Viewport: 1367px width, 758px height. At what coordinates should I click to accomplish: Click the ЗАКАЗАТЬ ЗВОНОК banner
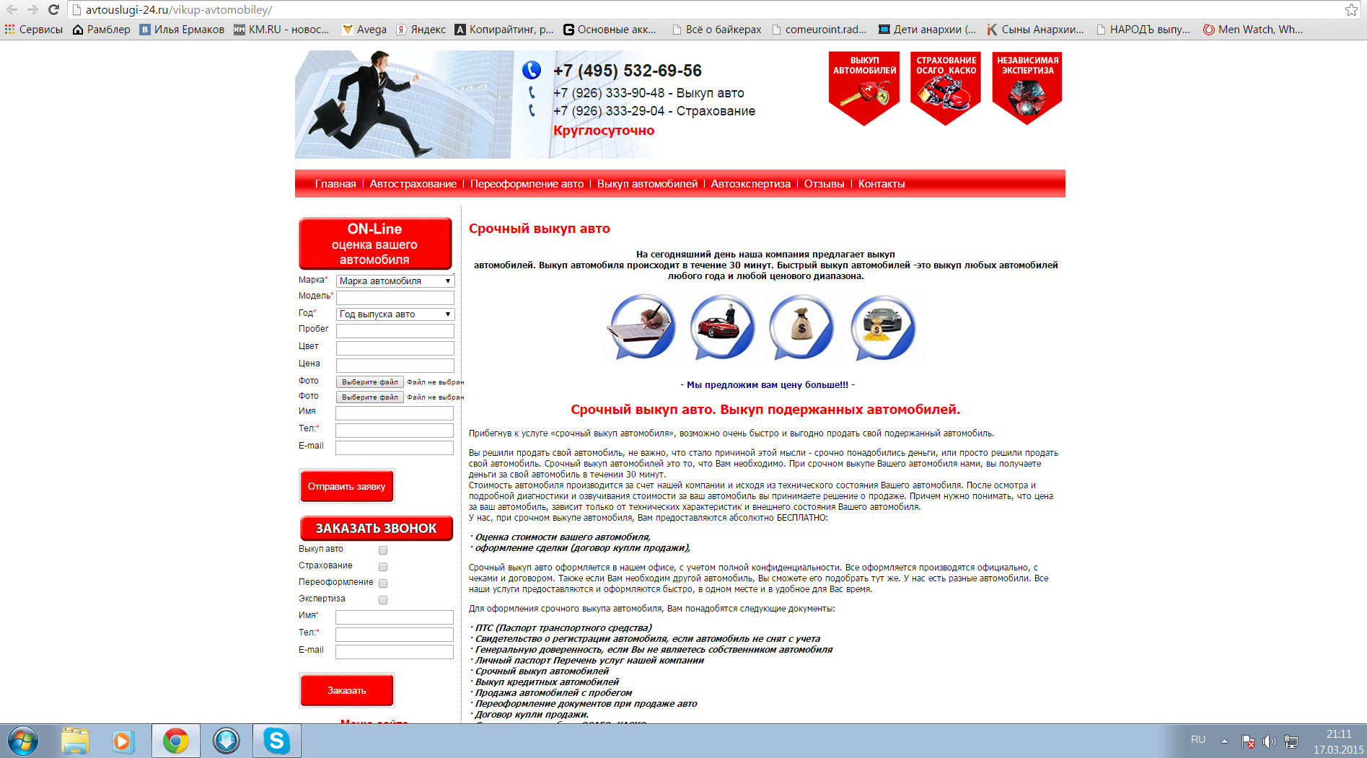[x=377, y=528]
